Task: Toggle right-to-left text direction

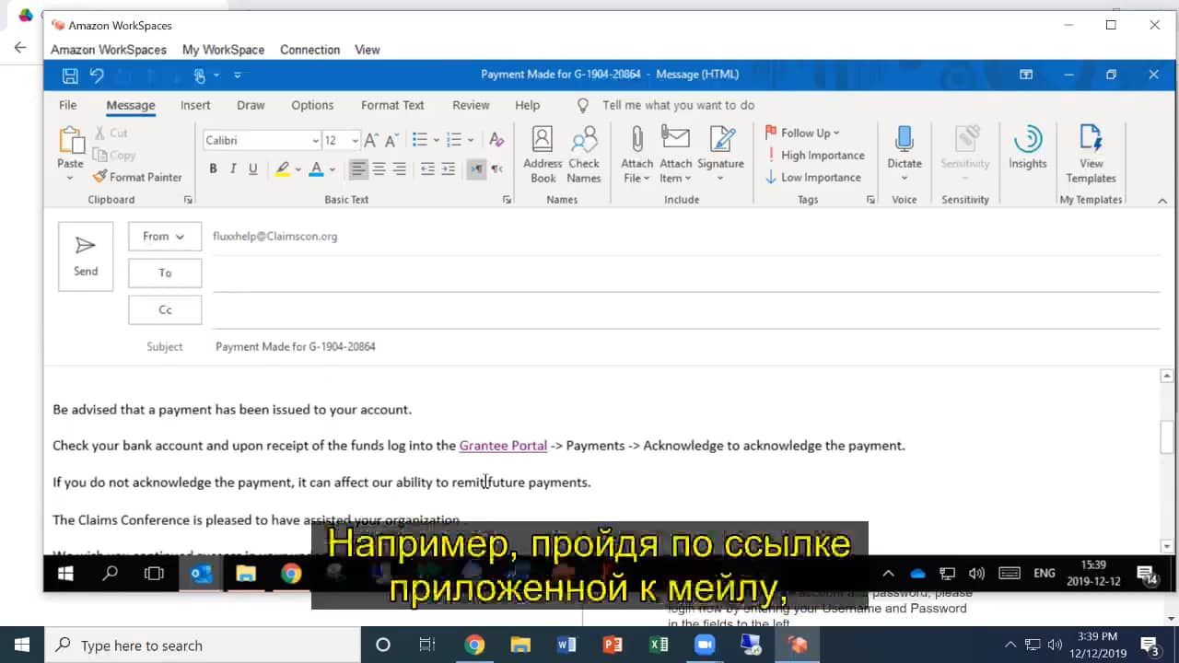Action: coord(497,169)
